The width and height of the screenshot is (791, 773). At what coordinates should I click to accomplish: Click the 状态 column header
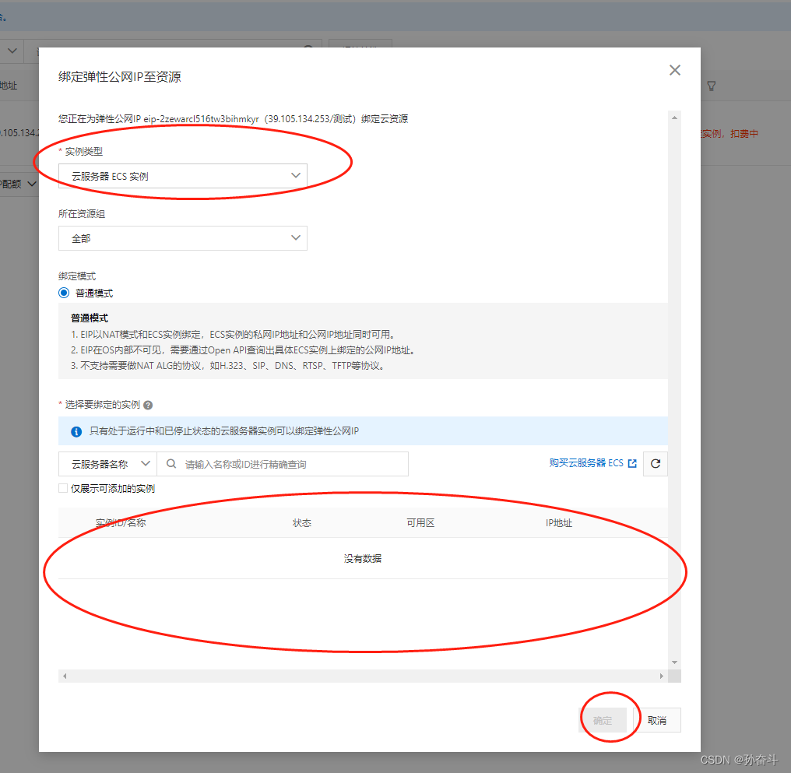point(301,523)
